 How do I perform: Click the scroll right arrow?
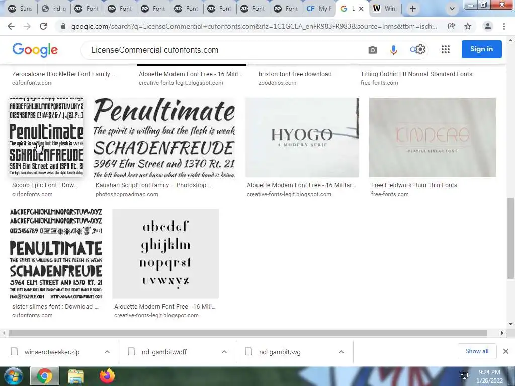(x=502, y=333)
